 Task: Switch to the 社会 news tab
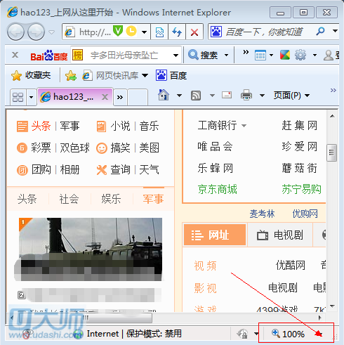(x=69, y=199)
